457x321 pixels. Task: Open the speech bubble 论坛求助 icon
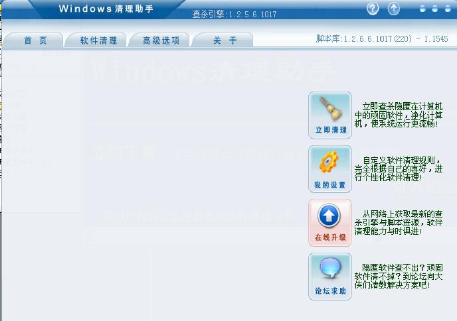pos(330,268)
